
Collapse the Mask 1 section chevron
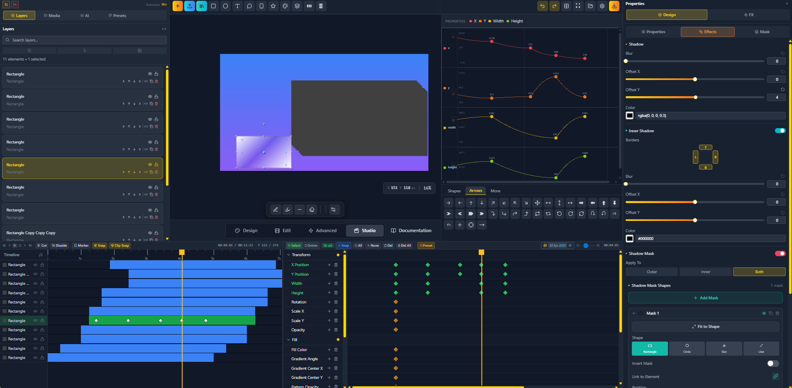pyautogui.click(x=634, y=313)
